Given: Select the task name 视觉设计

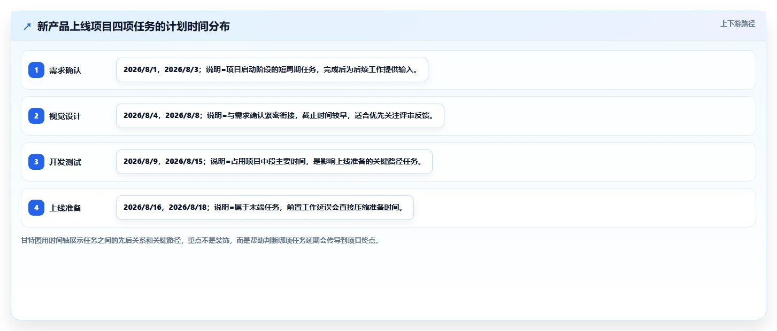Looking at the screenshot, I should click(65, 116).
